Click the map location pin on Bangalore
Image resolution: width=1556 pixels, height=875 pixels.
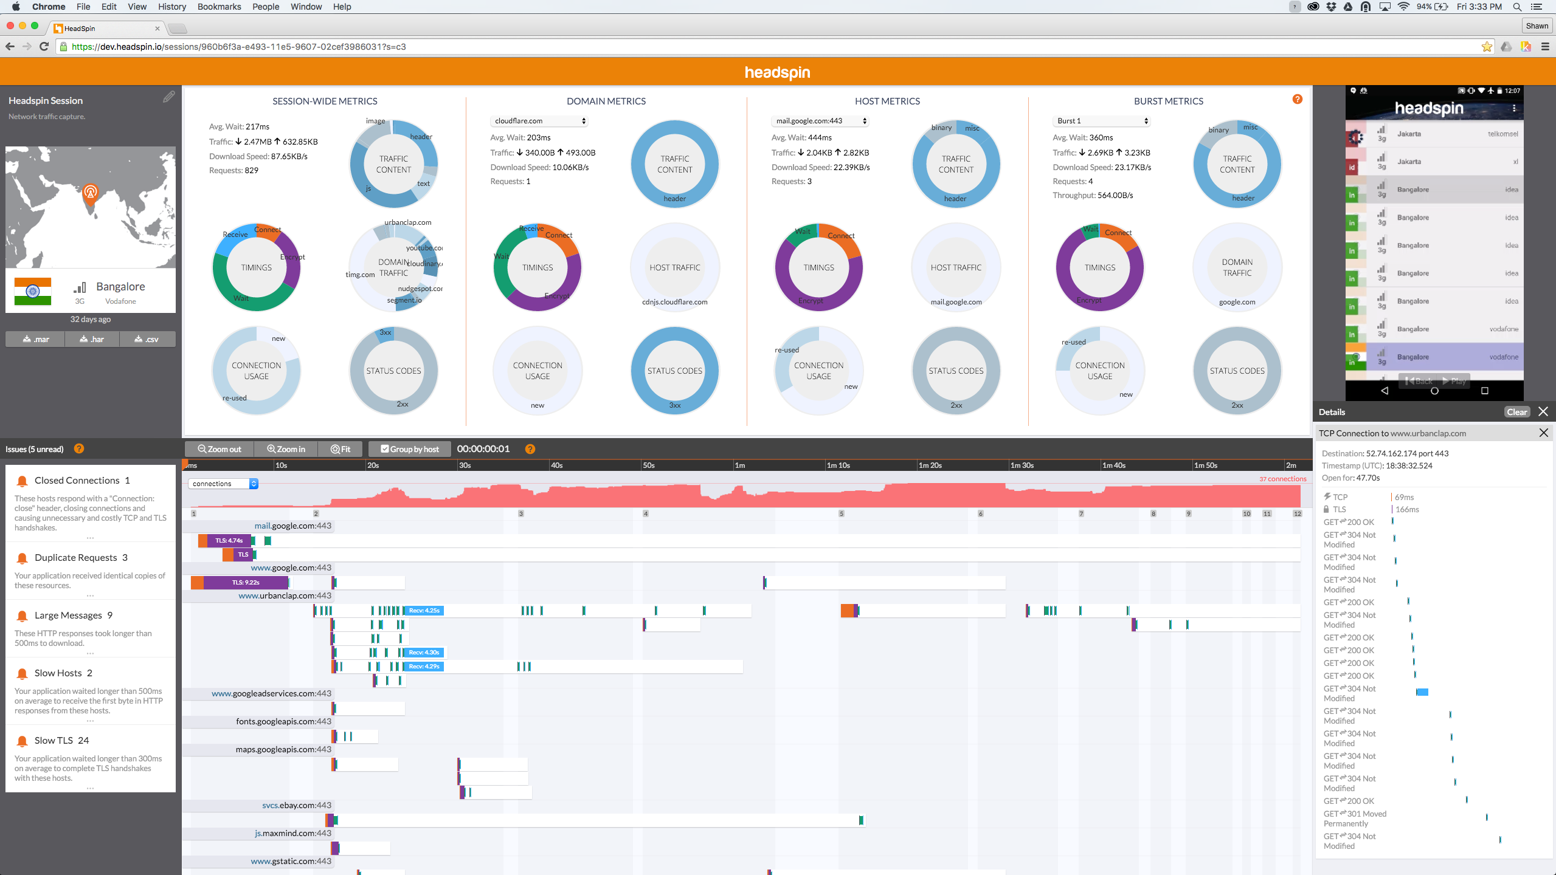(90, 194)
